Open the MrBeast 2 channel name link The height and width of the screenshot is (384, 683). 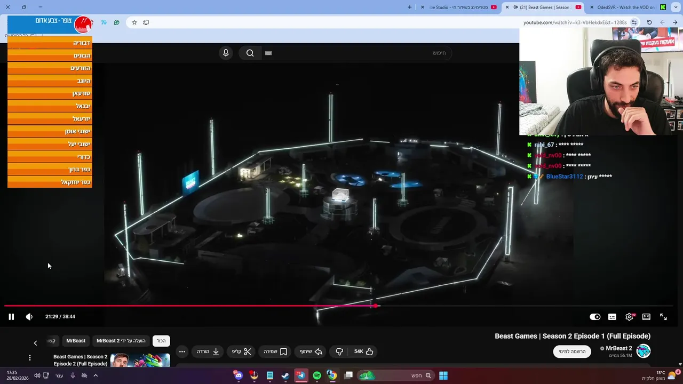[619, 348]
